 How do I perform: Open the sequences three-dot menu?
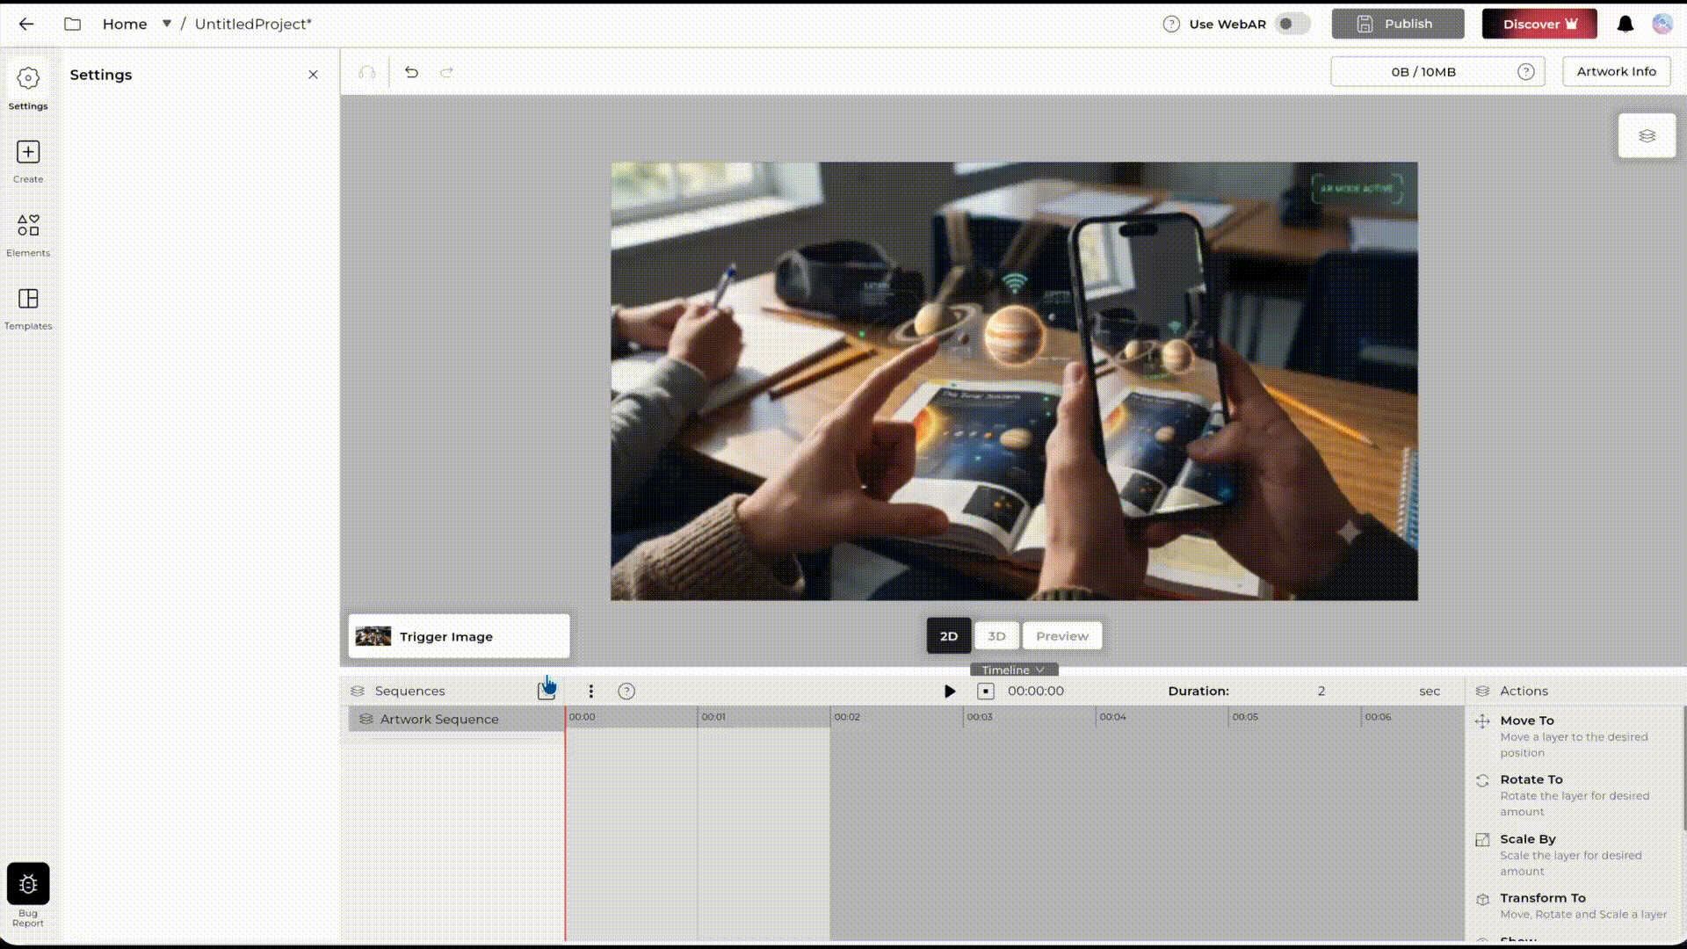click(591, 692)
